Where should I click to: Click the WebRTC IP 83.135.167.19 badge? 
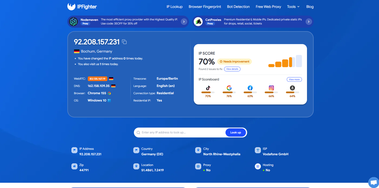[98, 79]
